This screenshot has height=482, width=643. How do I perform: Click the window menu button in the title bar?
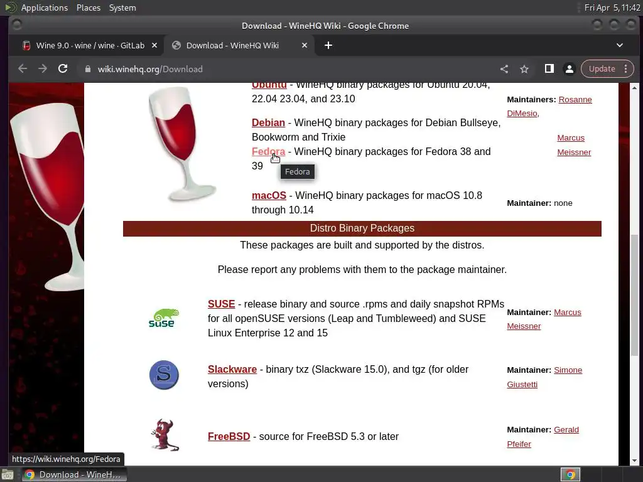(17, 25)
